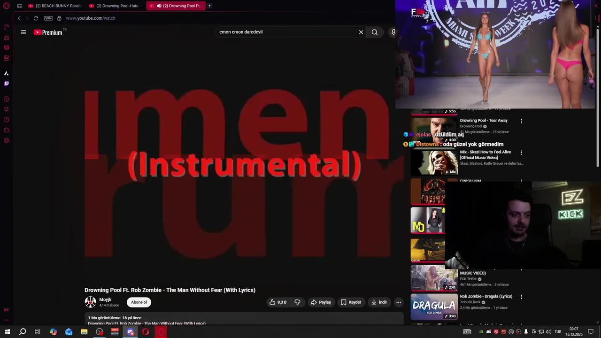
Task: Open options menu for Mix - Skazi video
Action: [x=521, y=153]
